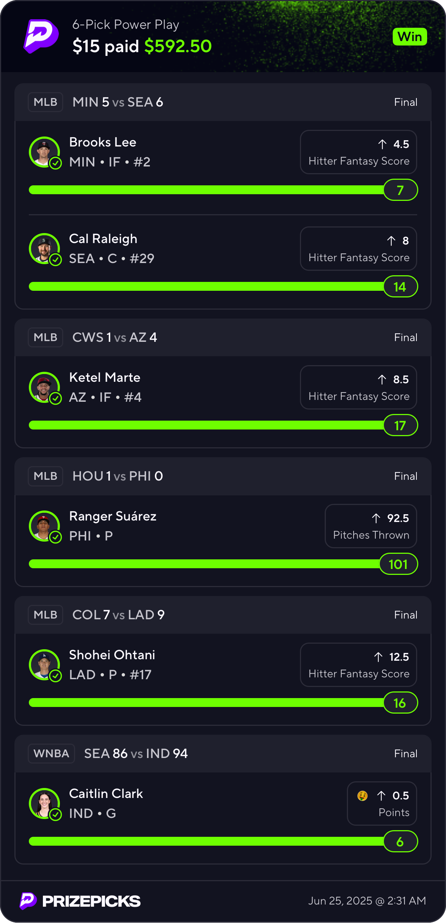Click the result bubble showing 101

pos(398,564)
